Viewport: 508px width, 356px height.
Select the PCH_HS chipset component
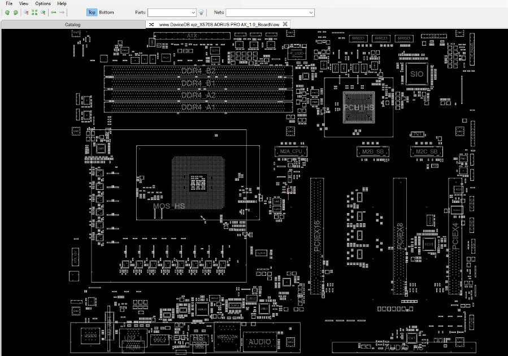coord(359,107)
